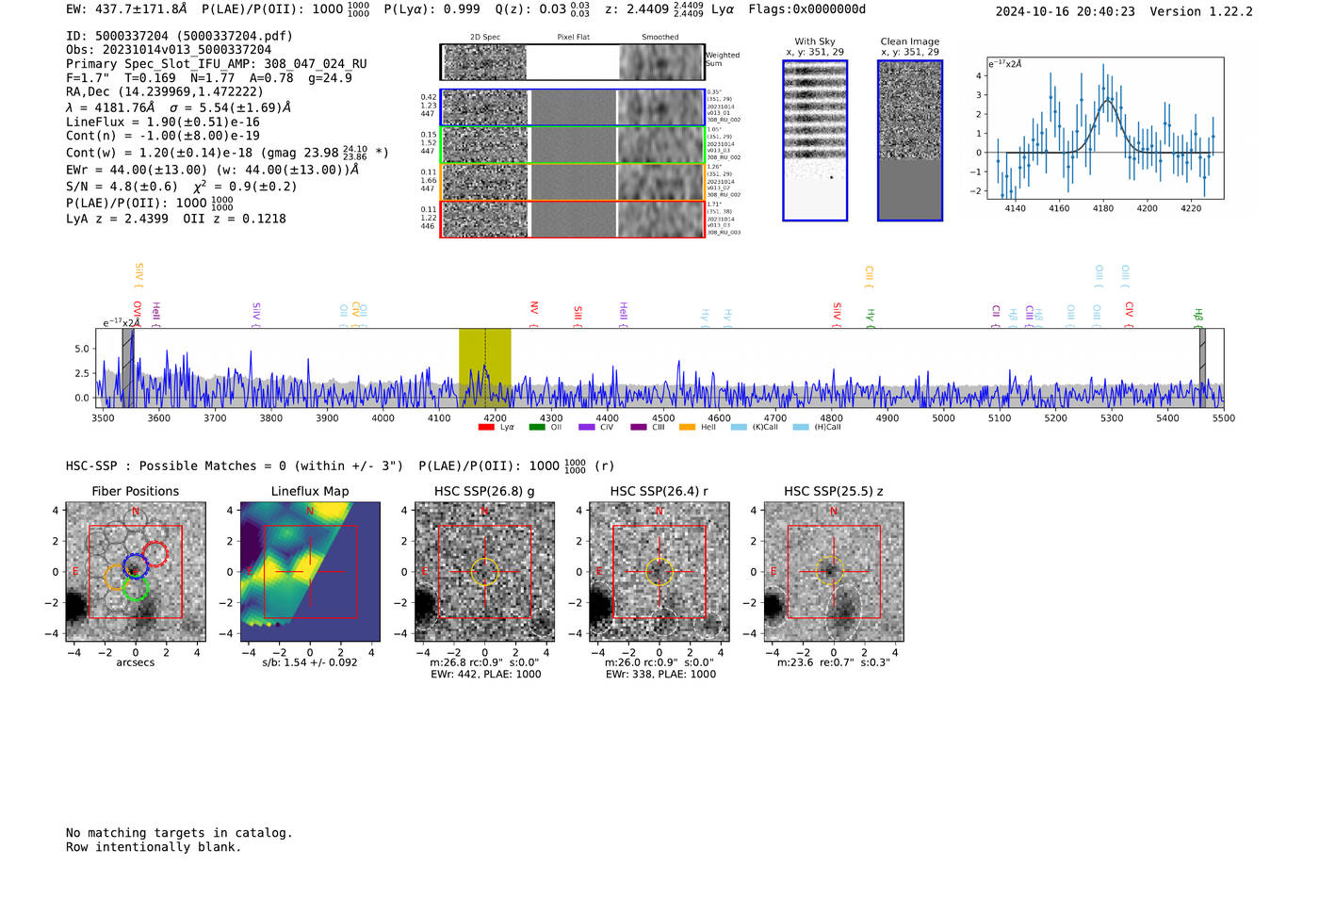Click the Gaussian emission line fit plot
1319x898 pixels.
point(1104,128)
